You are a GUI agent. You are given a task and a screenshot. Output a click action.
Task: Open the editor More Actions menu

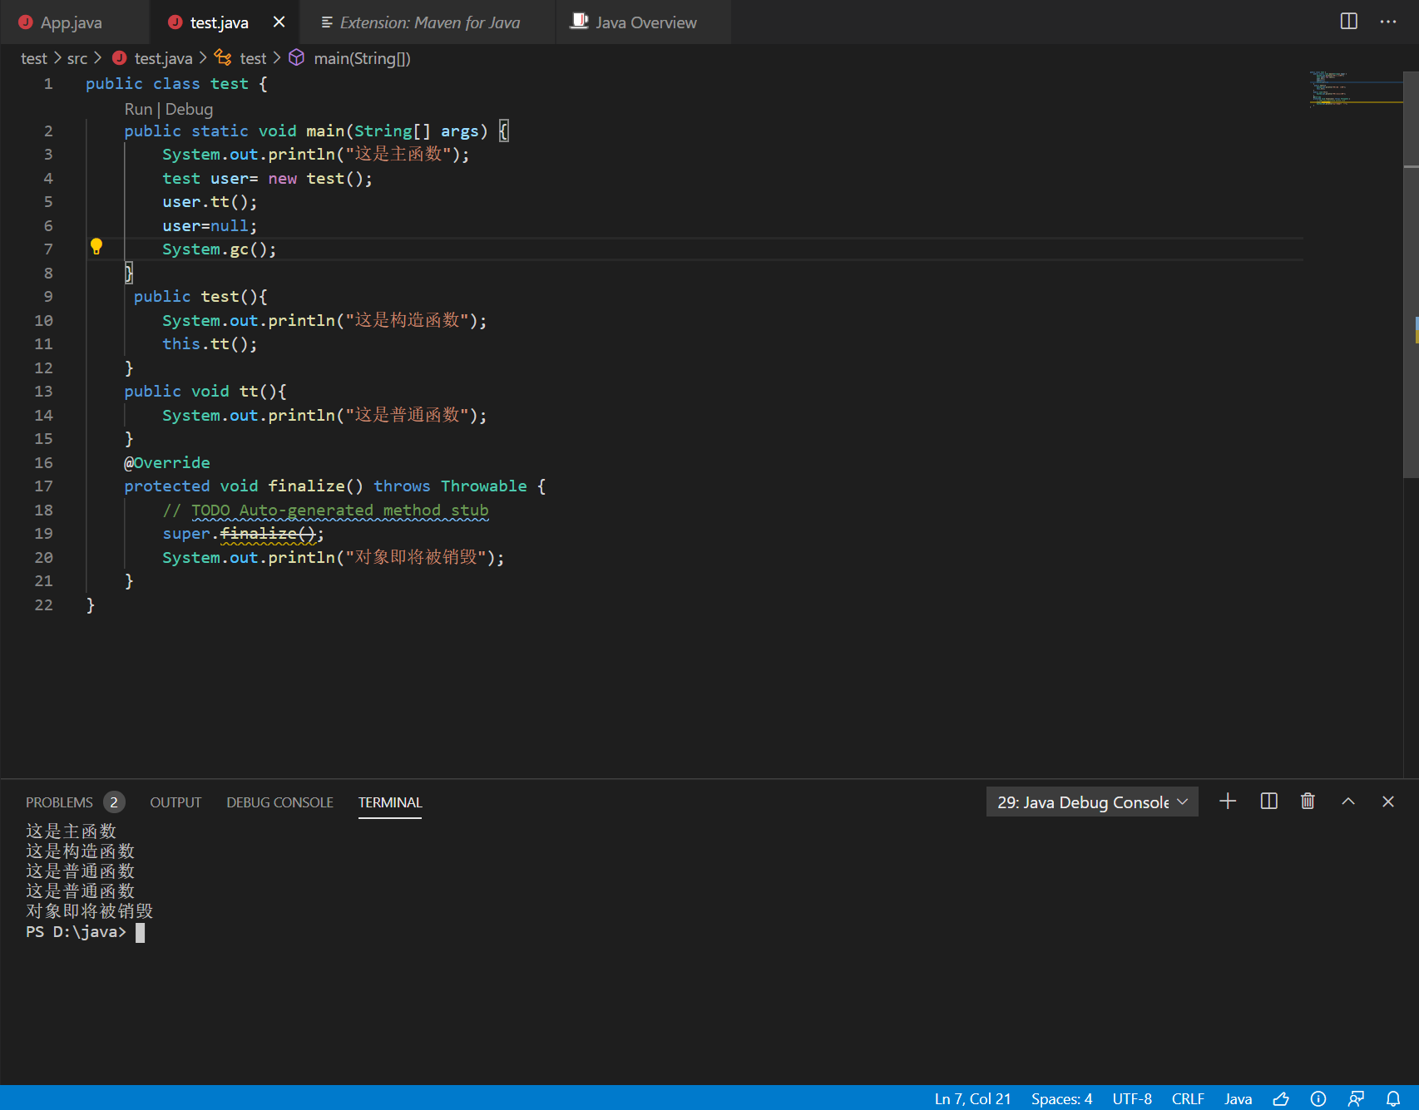(x=1388, y=22)
